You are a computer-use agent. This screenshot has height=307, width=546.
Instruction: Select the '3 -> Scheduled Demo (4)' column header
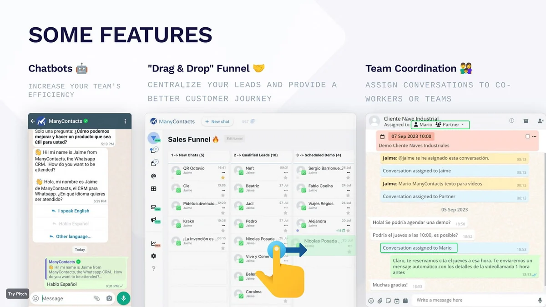click(x=318, y=155)
